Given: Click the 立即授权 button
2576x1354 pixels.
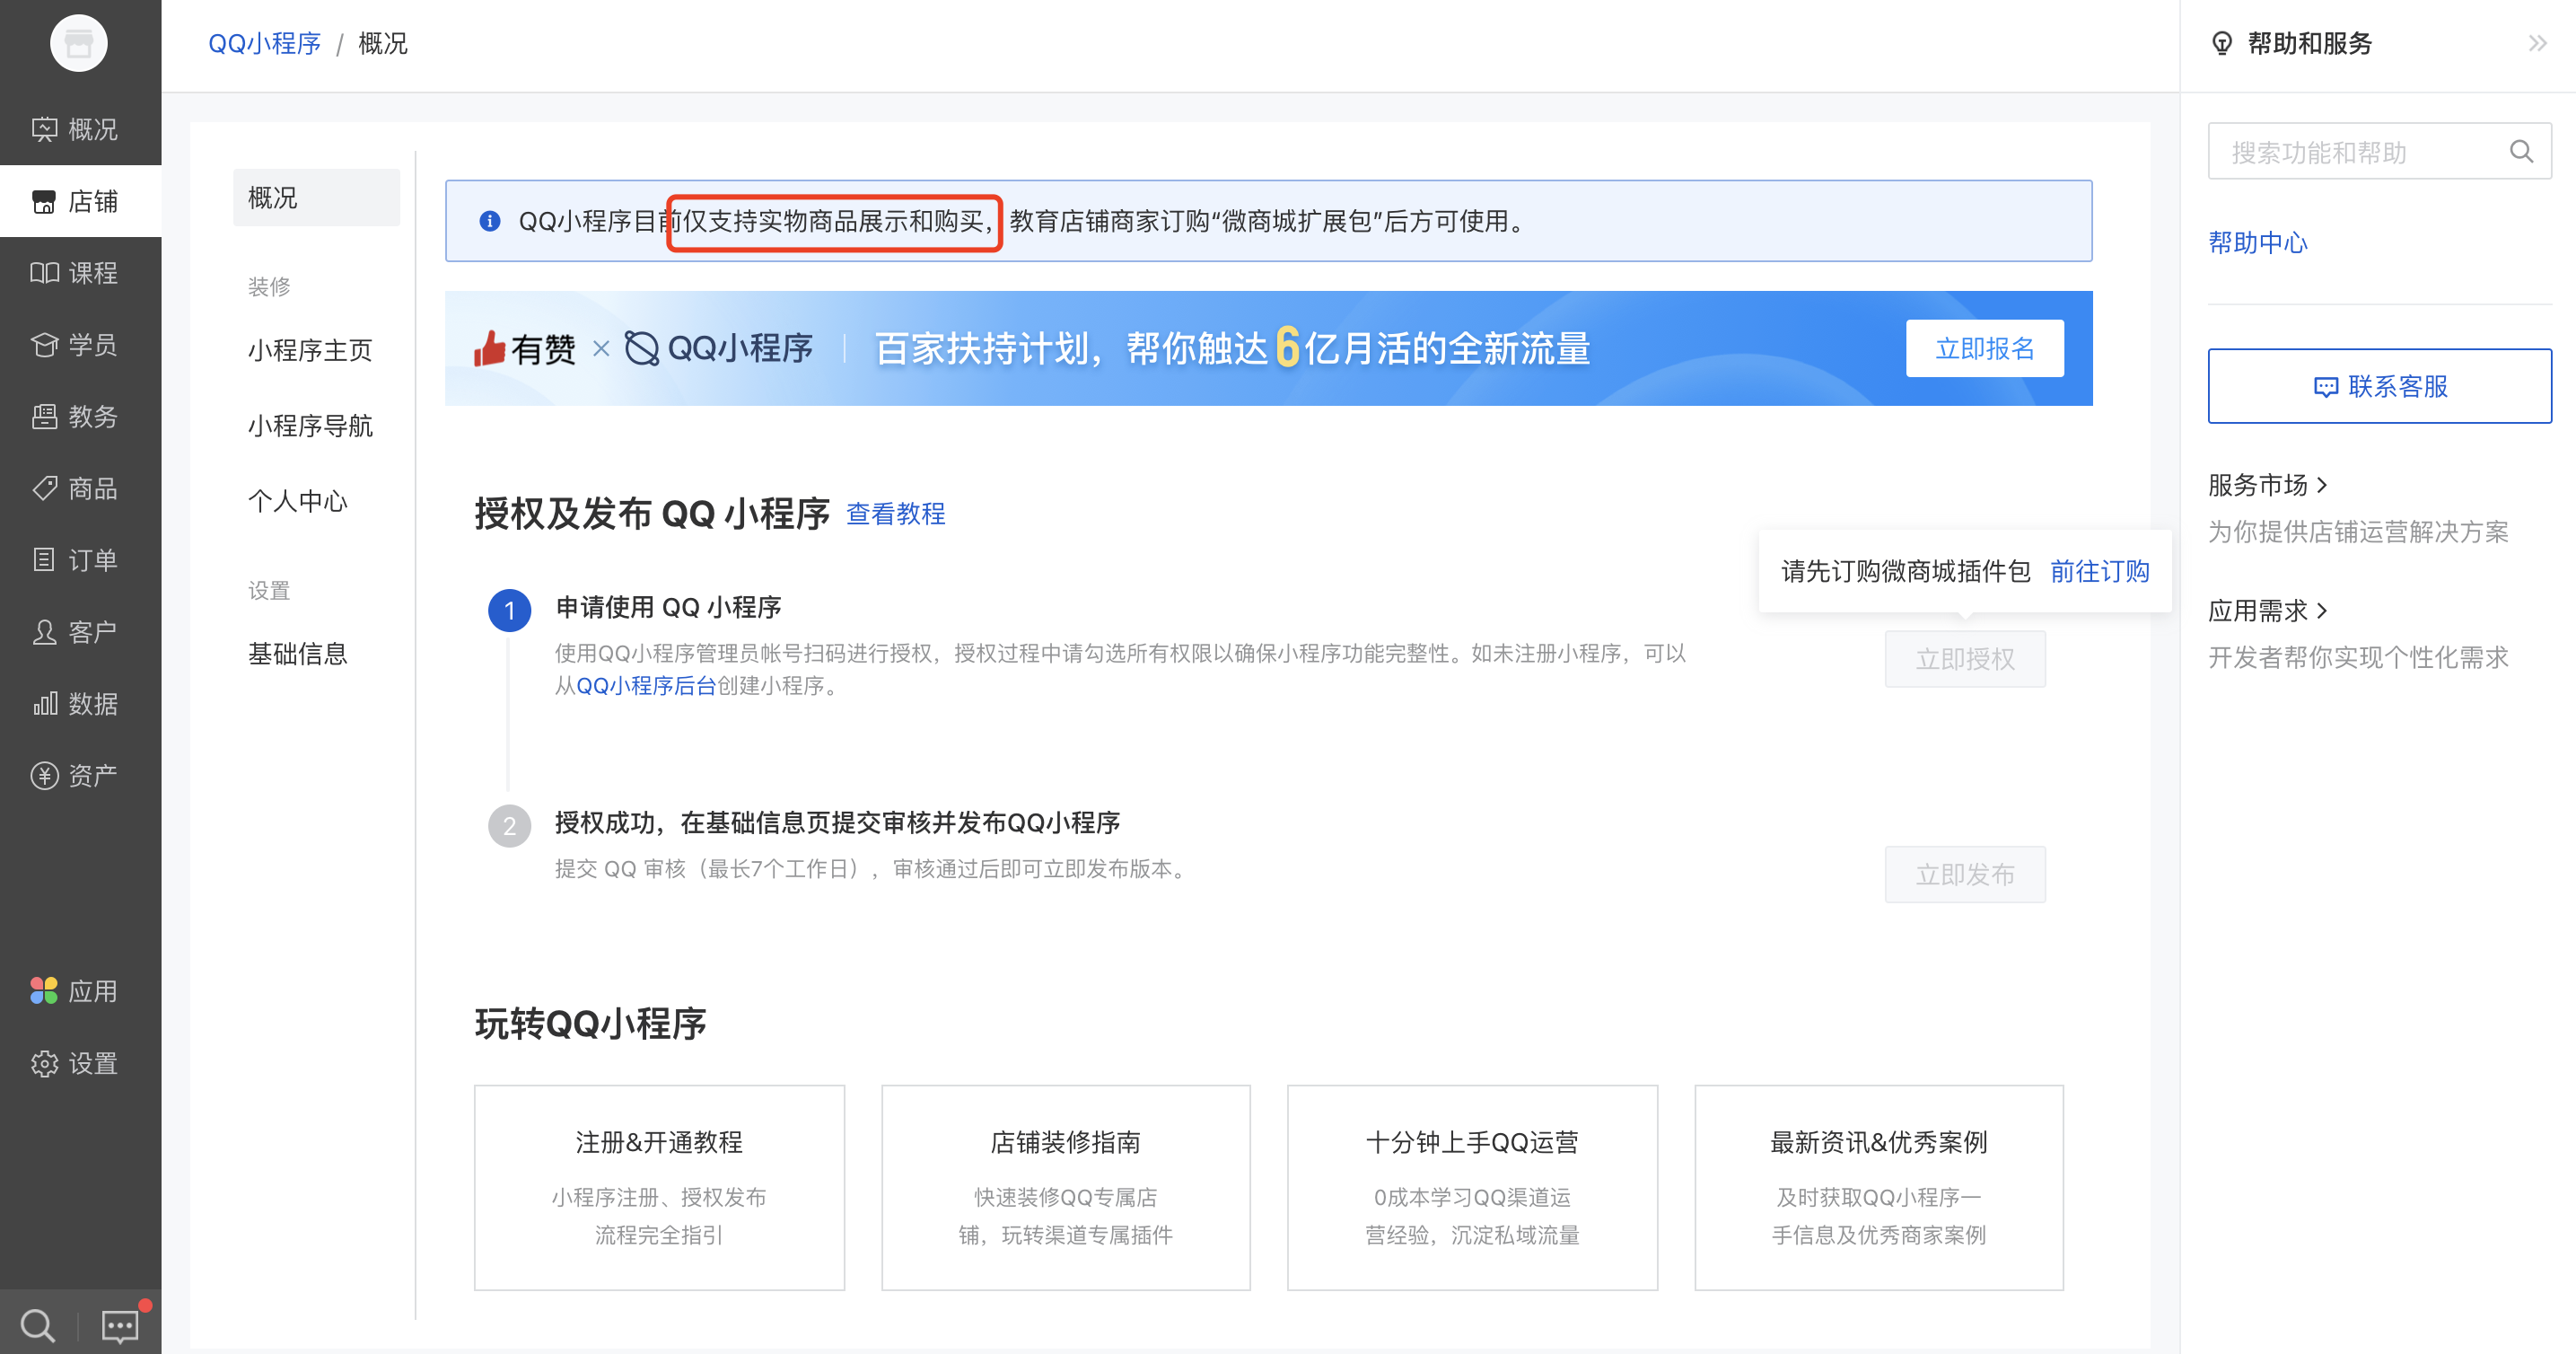Looking at the screenshot, I should [1965, 659].
